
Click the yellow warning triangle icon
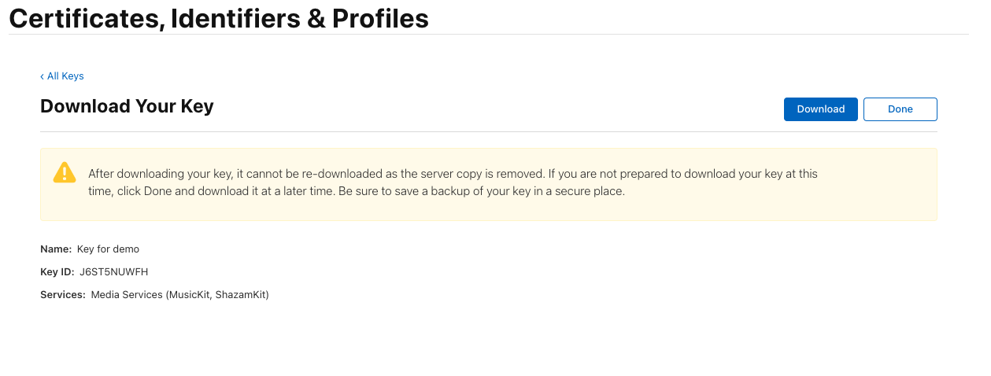coord(64,173)
